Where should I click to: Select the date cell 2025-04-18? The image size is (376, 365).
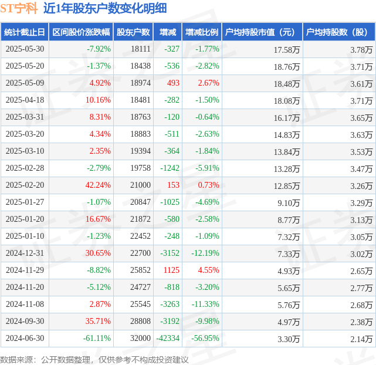25,100
